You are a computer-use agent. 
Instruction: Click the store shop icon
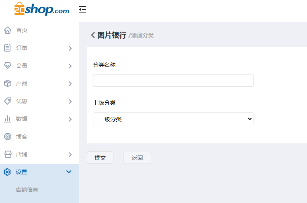7,154
